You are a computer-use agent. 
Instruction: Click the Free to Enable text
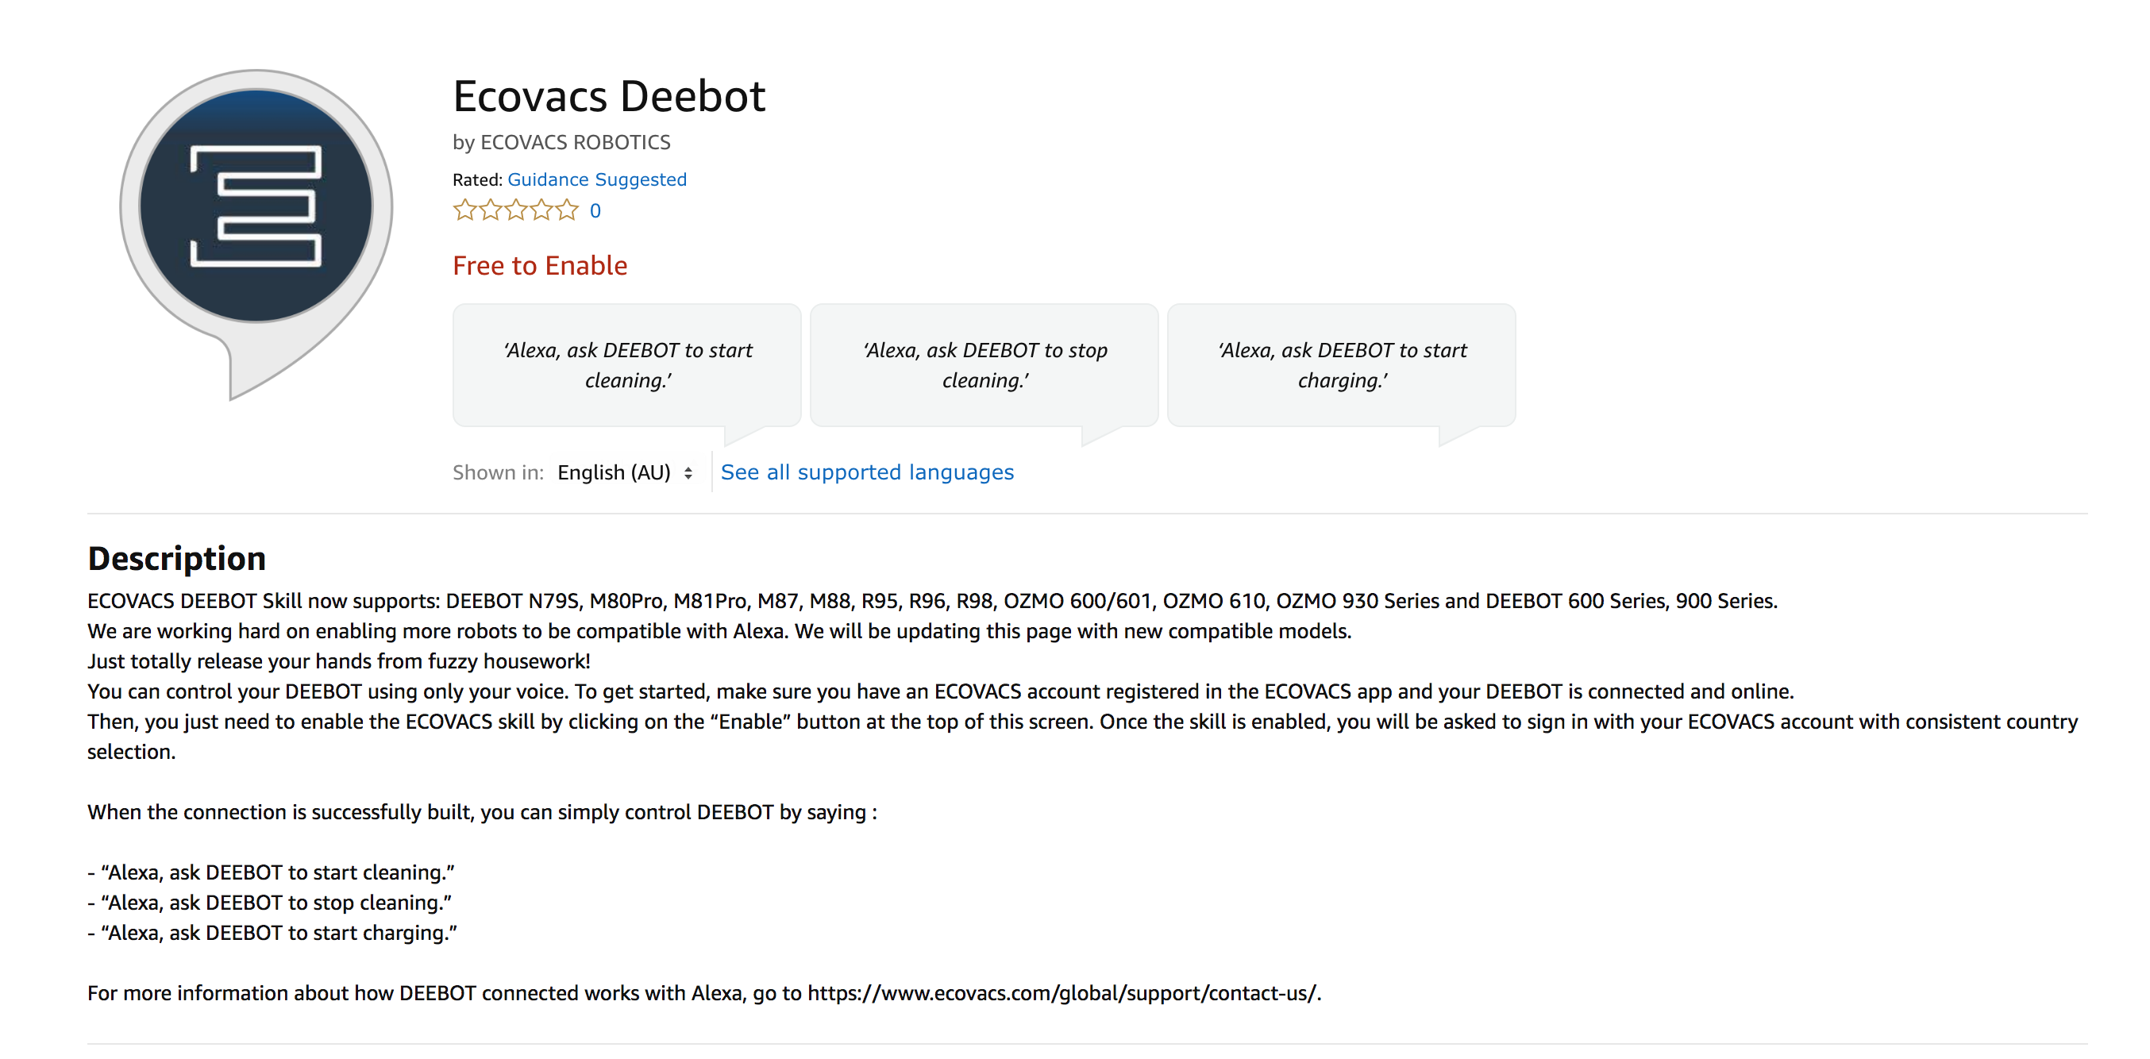(540, 265)
